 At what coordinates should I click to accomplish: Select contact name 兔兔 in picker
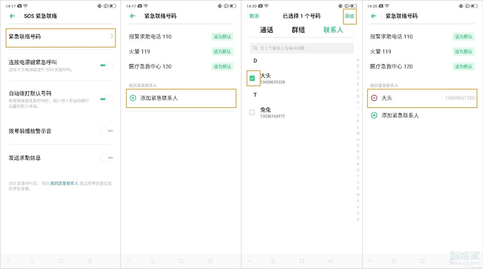(x=266, y=110)
